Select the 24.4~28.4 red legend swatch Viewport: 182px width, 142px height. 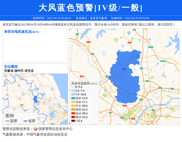73,113
